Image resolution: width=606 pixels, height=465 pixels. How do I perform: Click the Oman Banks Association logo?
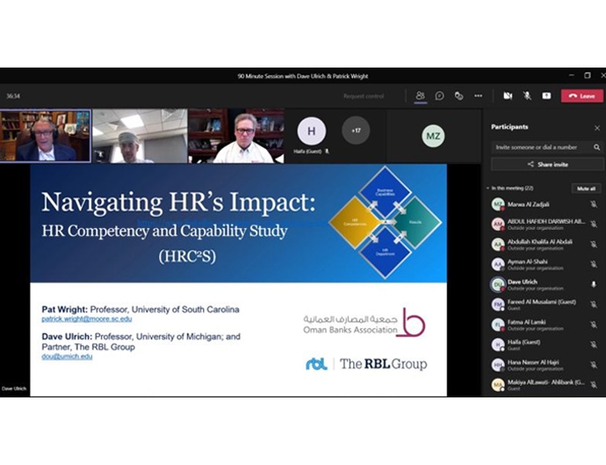[x=364, y=324]
